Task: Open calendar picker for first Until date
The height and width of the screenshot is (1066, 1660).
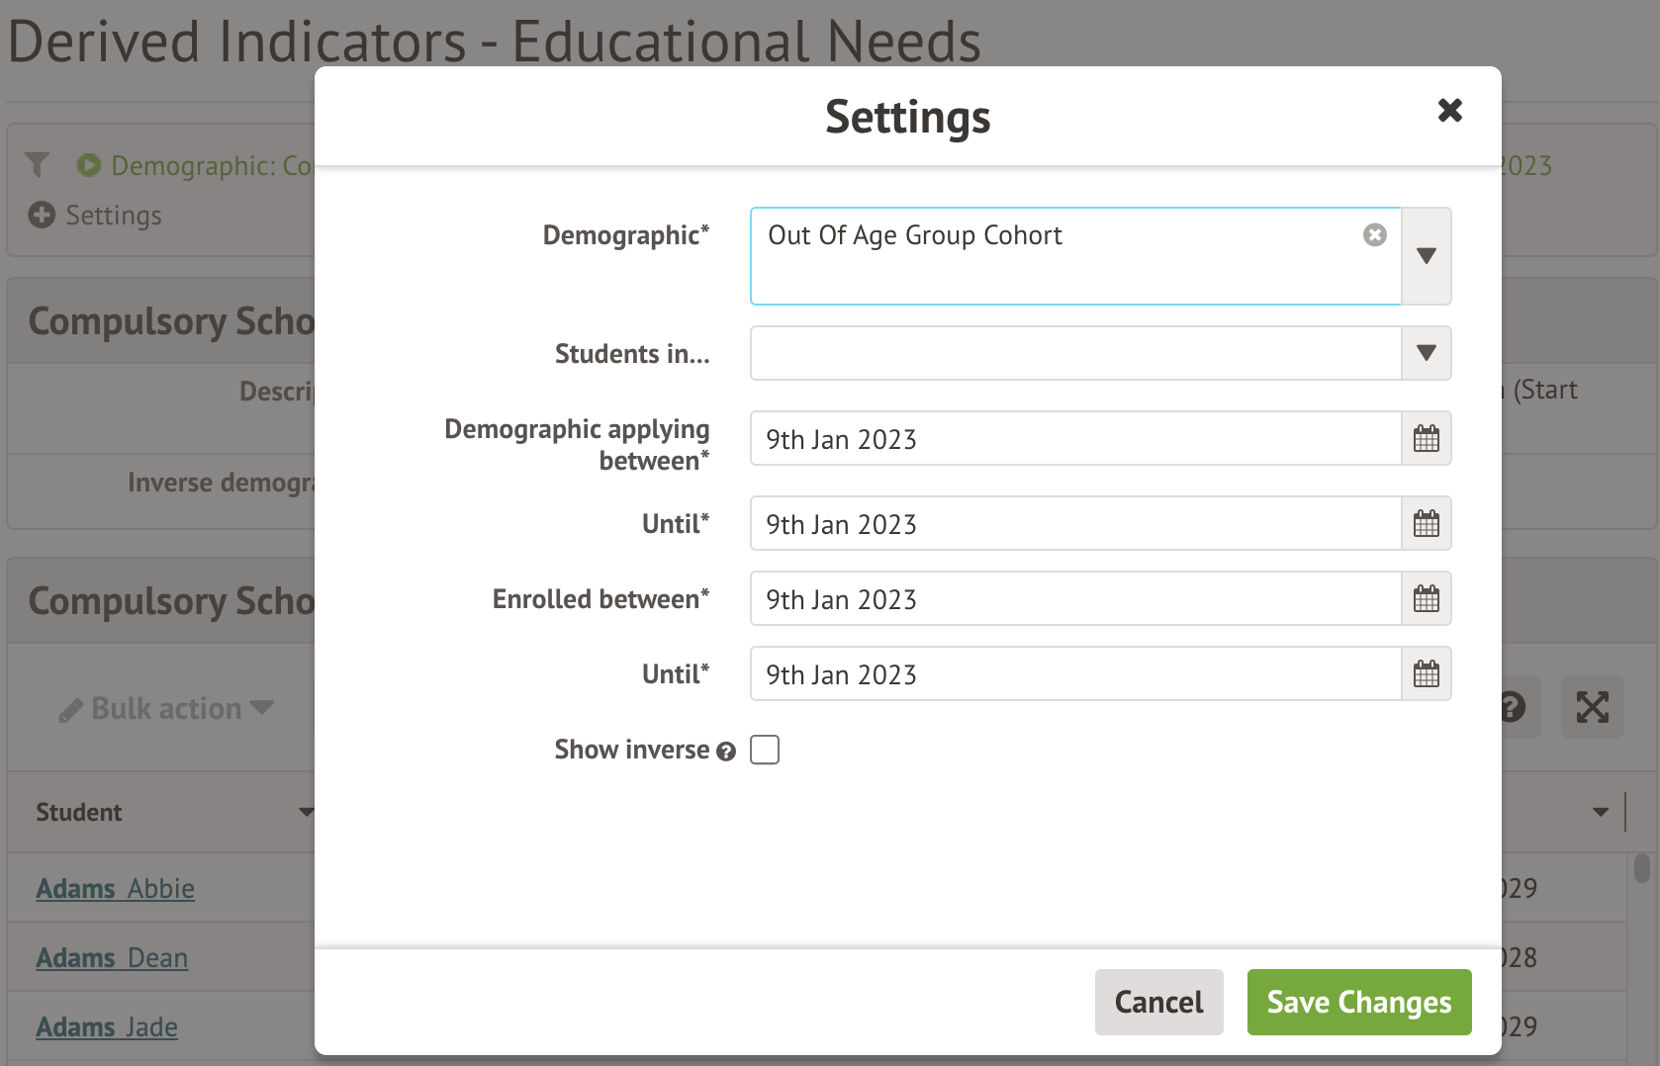Action: point(1426,524)
